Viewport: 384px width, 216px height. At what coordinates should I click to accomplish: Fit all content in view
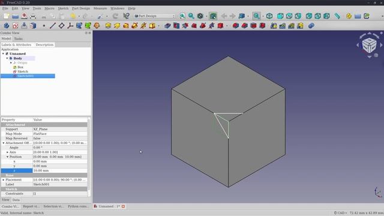pyautogui.click(x=182, y=16)
